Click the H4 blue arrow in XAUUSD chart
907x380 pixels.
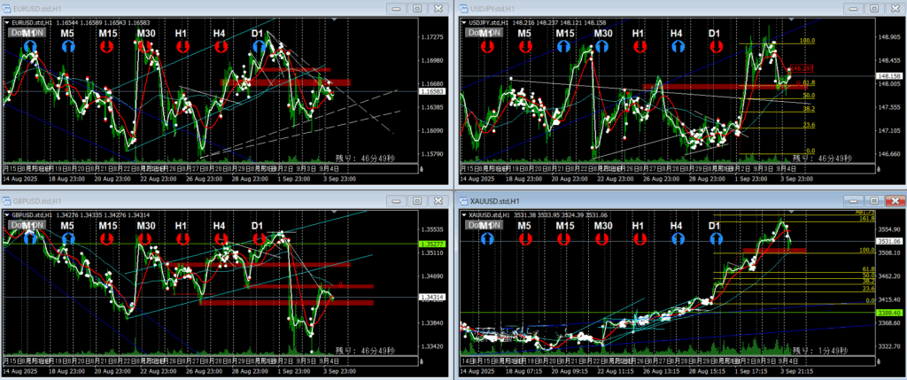(677, 238)
